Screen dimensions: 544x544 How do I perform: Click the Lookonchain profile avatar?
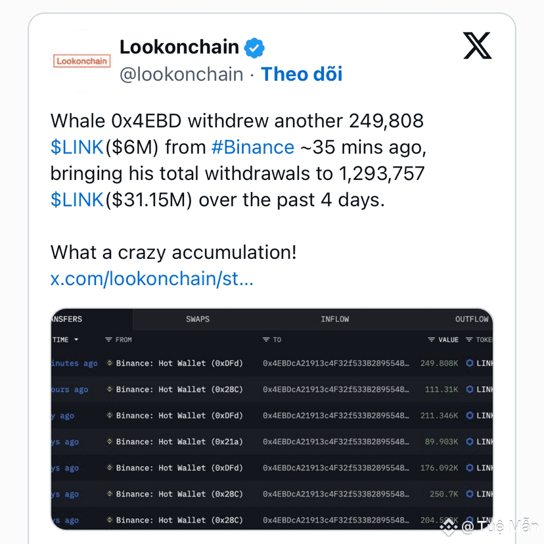coord(81,61)
